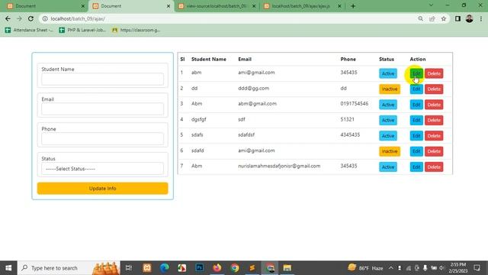The width and height of the screenshot is (488, 275).
Task: Select the active second Document tab
Action: point(132,6)
